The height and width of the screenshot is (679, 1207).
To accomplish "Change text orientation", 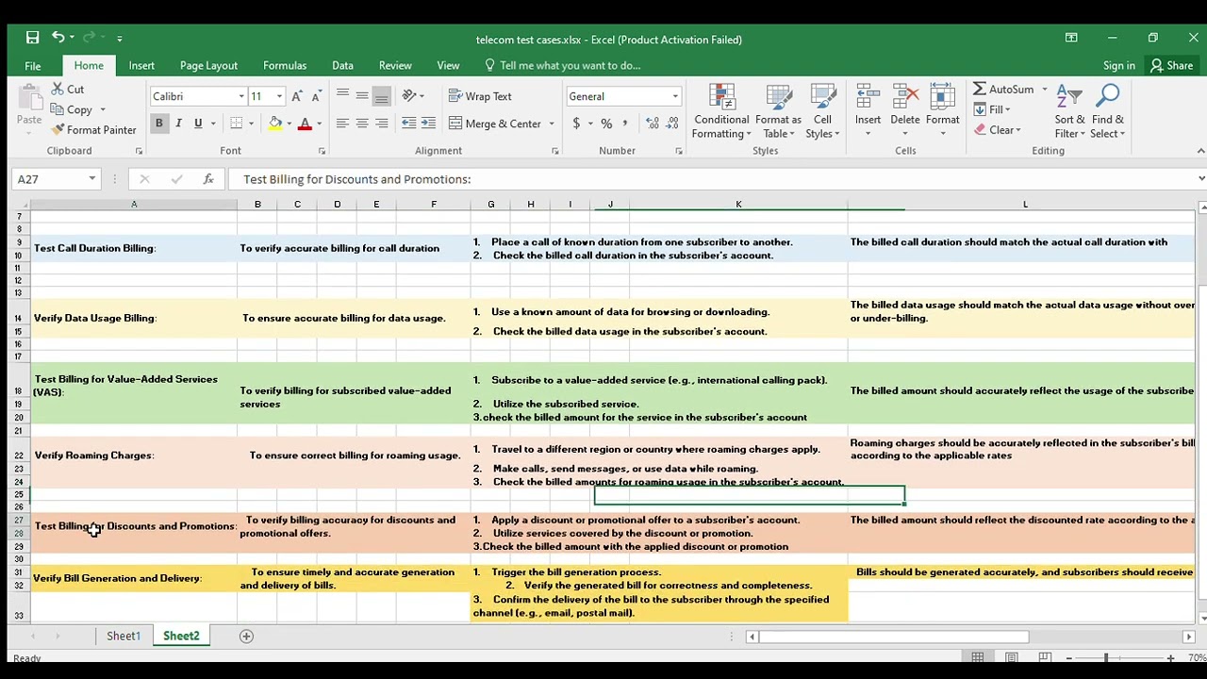I will coord(410,96).
